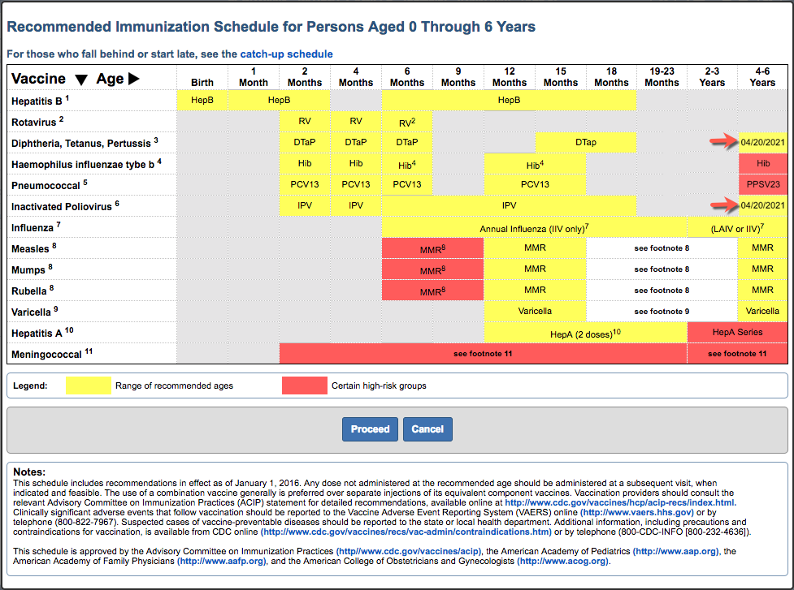
Task: Click the HepB cell under Birth column
Action: (202, 100)
